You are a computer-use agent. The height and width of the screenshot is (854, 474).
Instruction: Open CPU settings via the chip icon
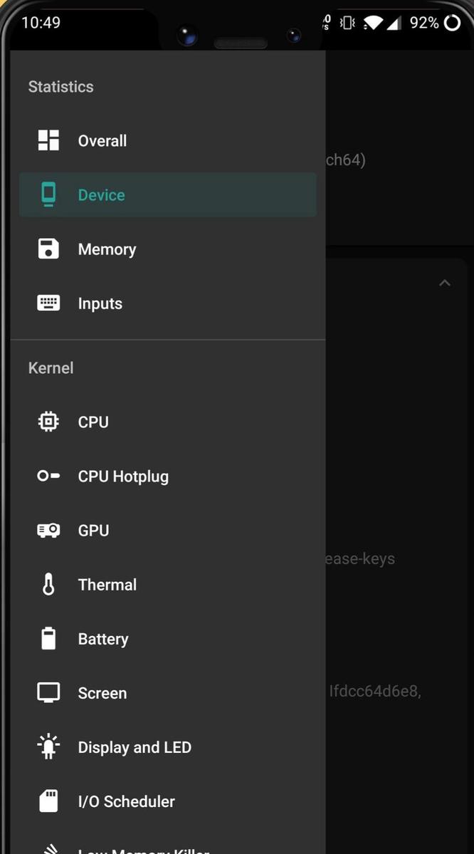[48, 422]
